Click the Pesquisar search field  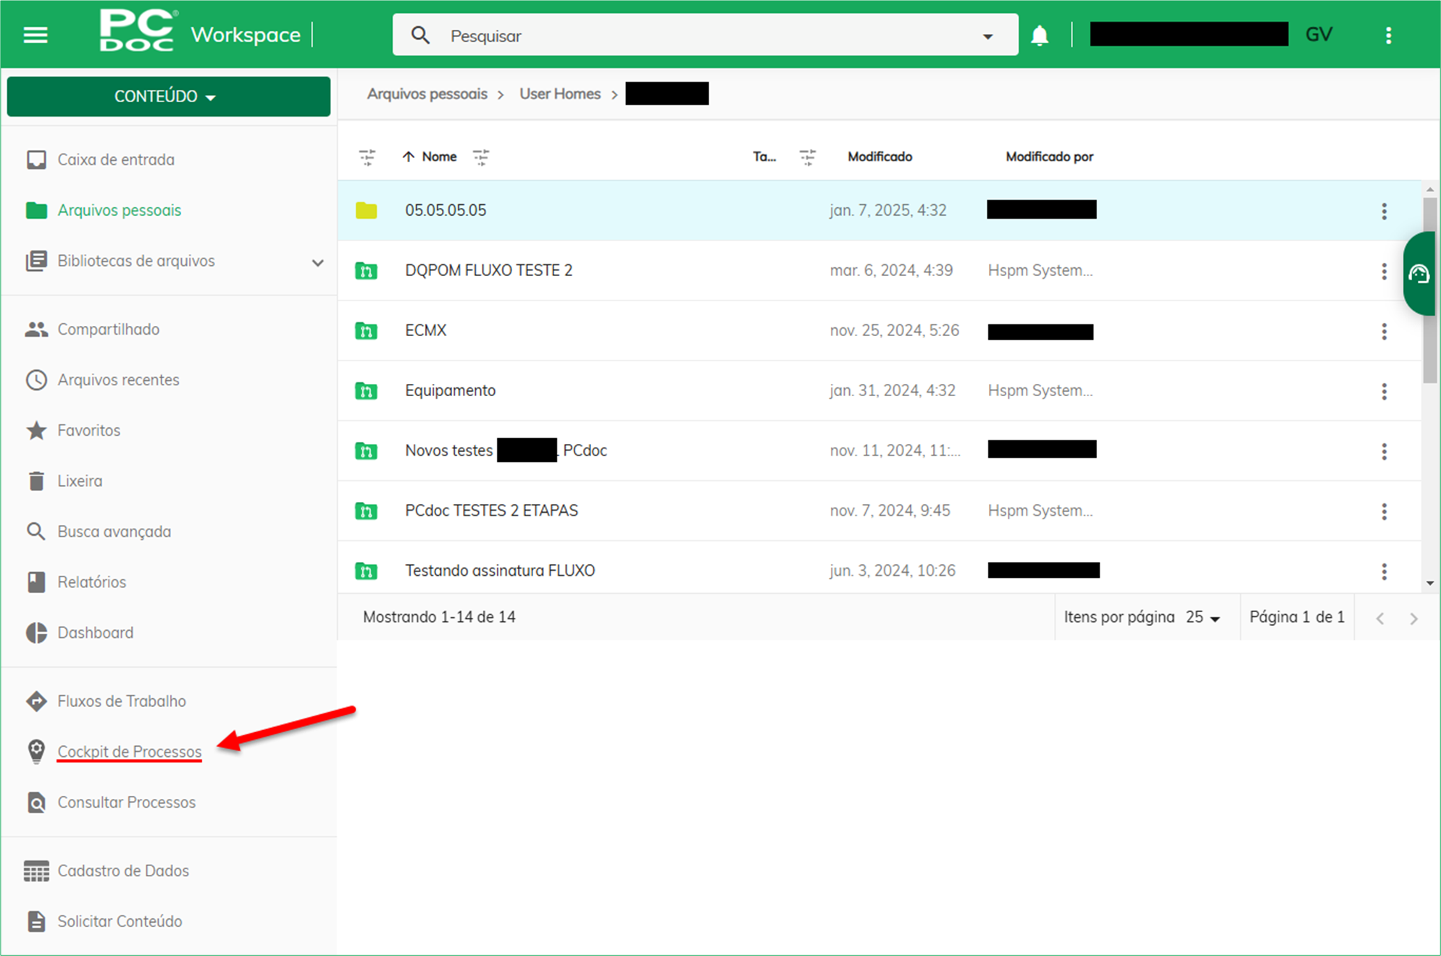point(705,35)
